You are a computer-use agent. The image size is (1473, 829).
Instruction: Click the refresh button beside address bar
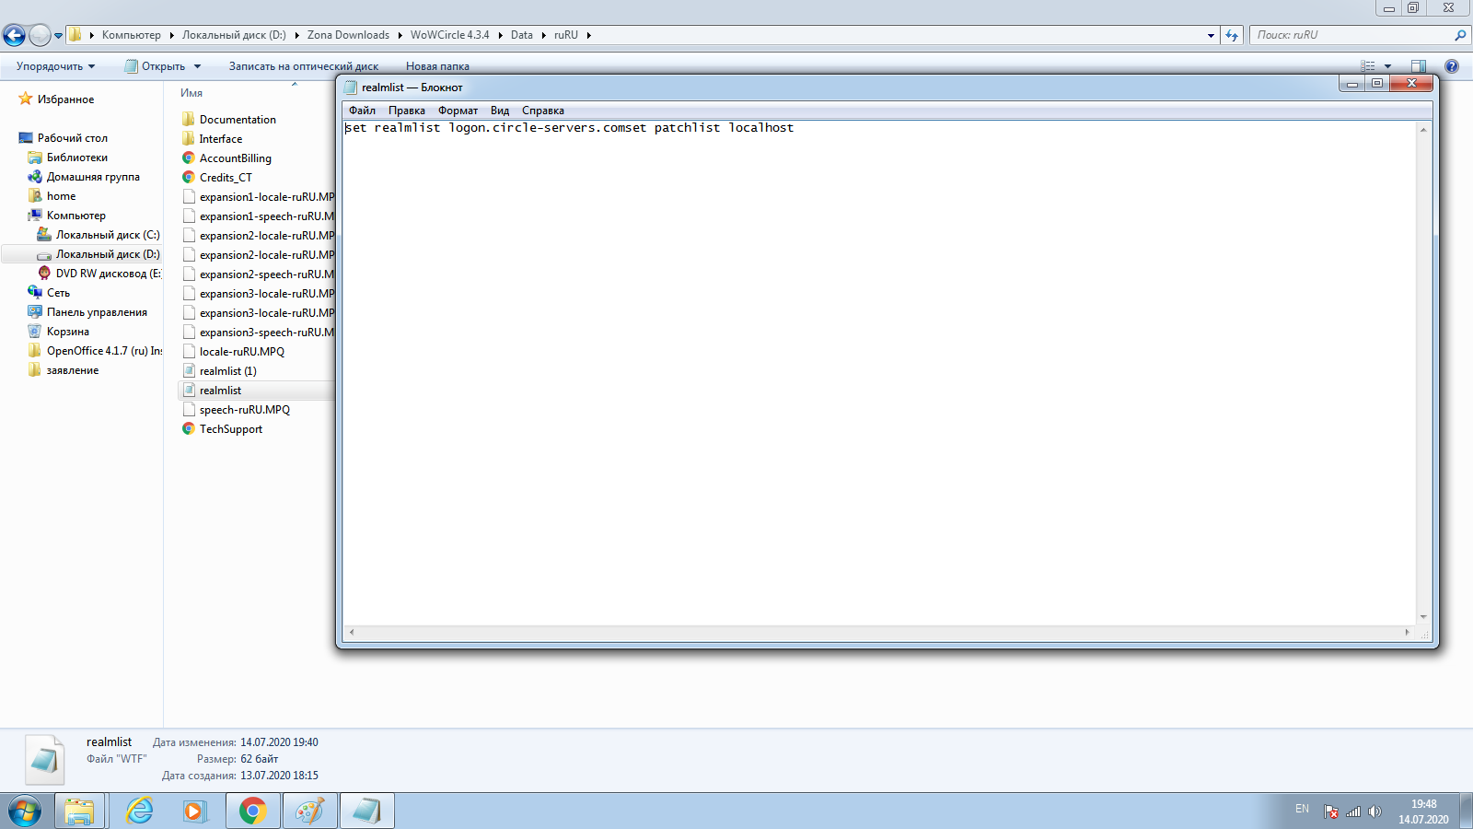click(x=1232, y=35)
